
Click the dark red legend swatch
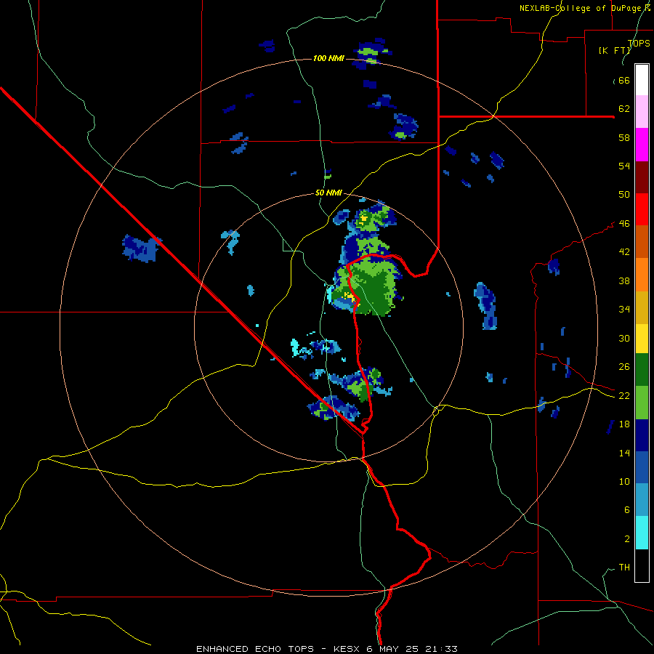click(642, 177)
